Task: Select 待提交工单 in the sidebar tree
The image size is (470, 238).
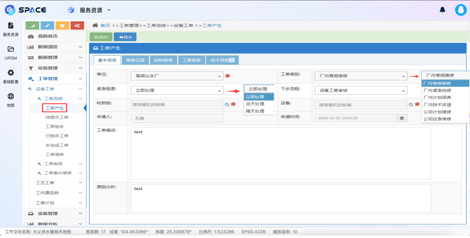Action: (57, 117)
